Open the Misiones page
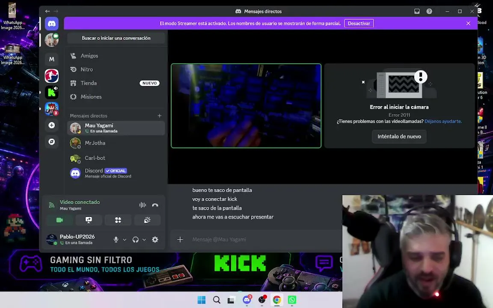The image size is (493, 308). pyautogui.click(x=116, y=97)
